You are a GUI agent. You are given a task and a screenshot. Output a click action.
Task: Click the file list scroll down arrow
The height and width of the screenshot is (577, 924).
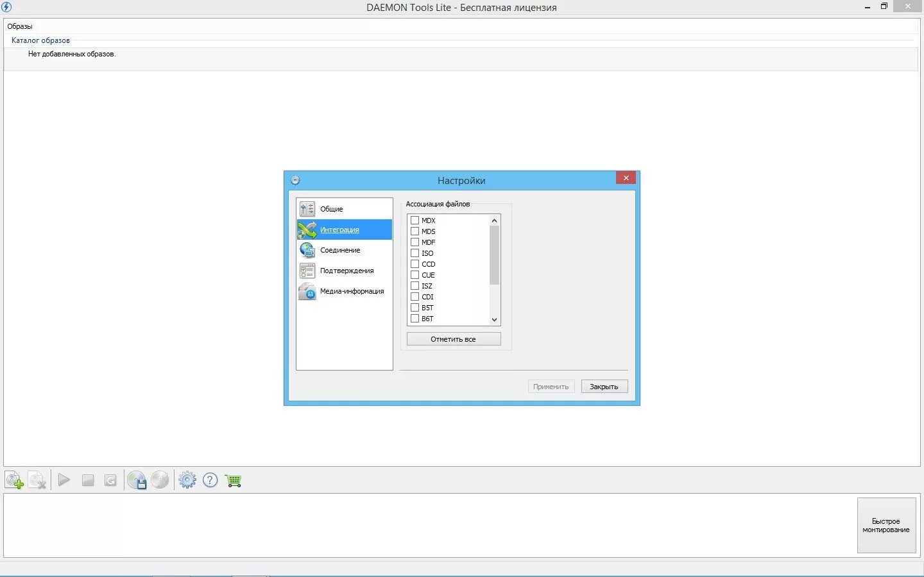(494, 319)
